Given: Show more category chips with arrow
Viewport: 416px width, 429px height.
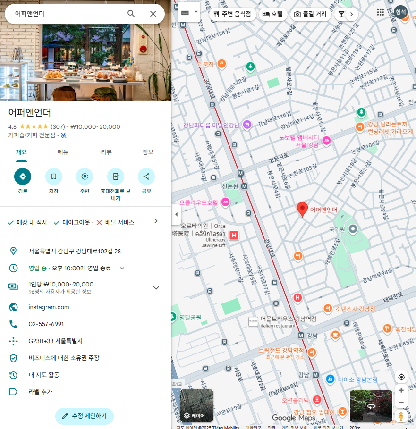Looking at the screenshot, I should click(352, 14).
